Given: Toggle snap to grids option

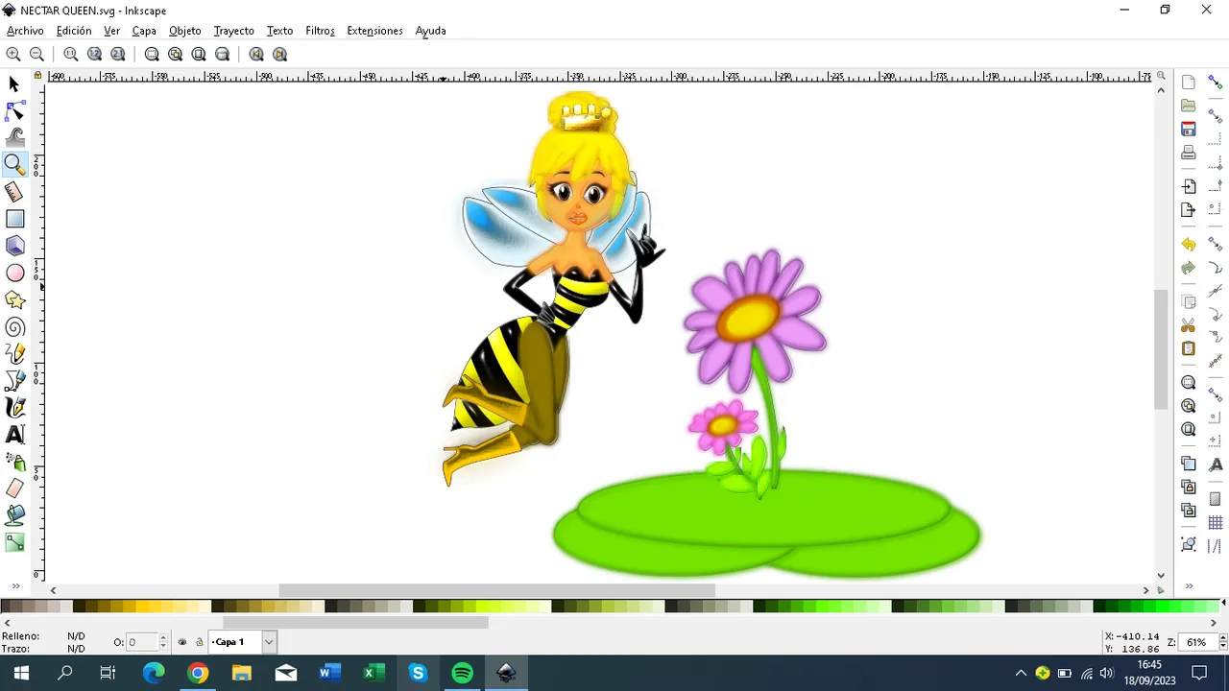Looking at the screenshot, I should pos(1215,523).
